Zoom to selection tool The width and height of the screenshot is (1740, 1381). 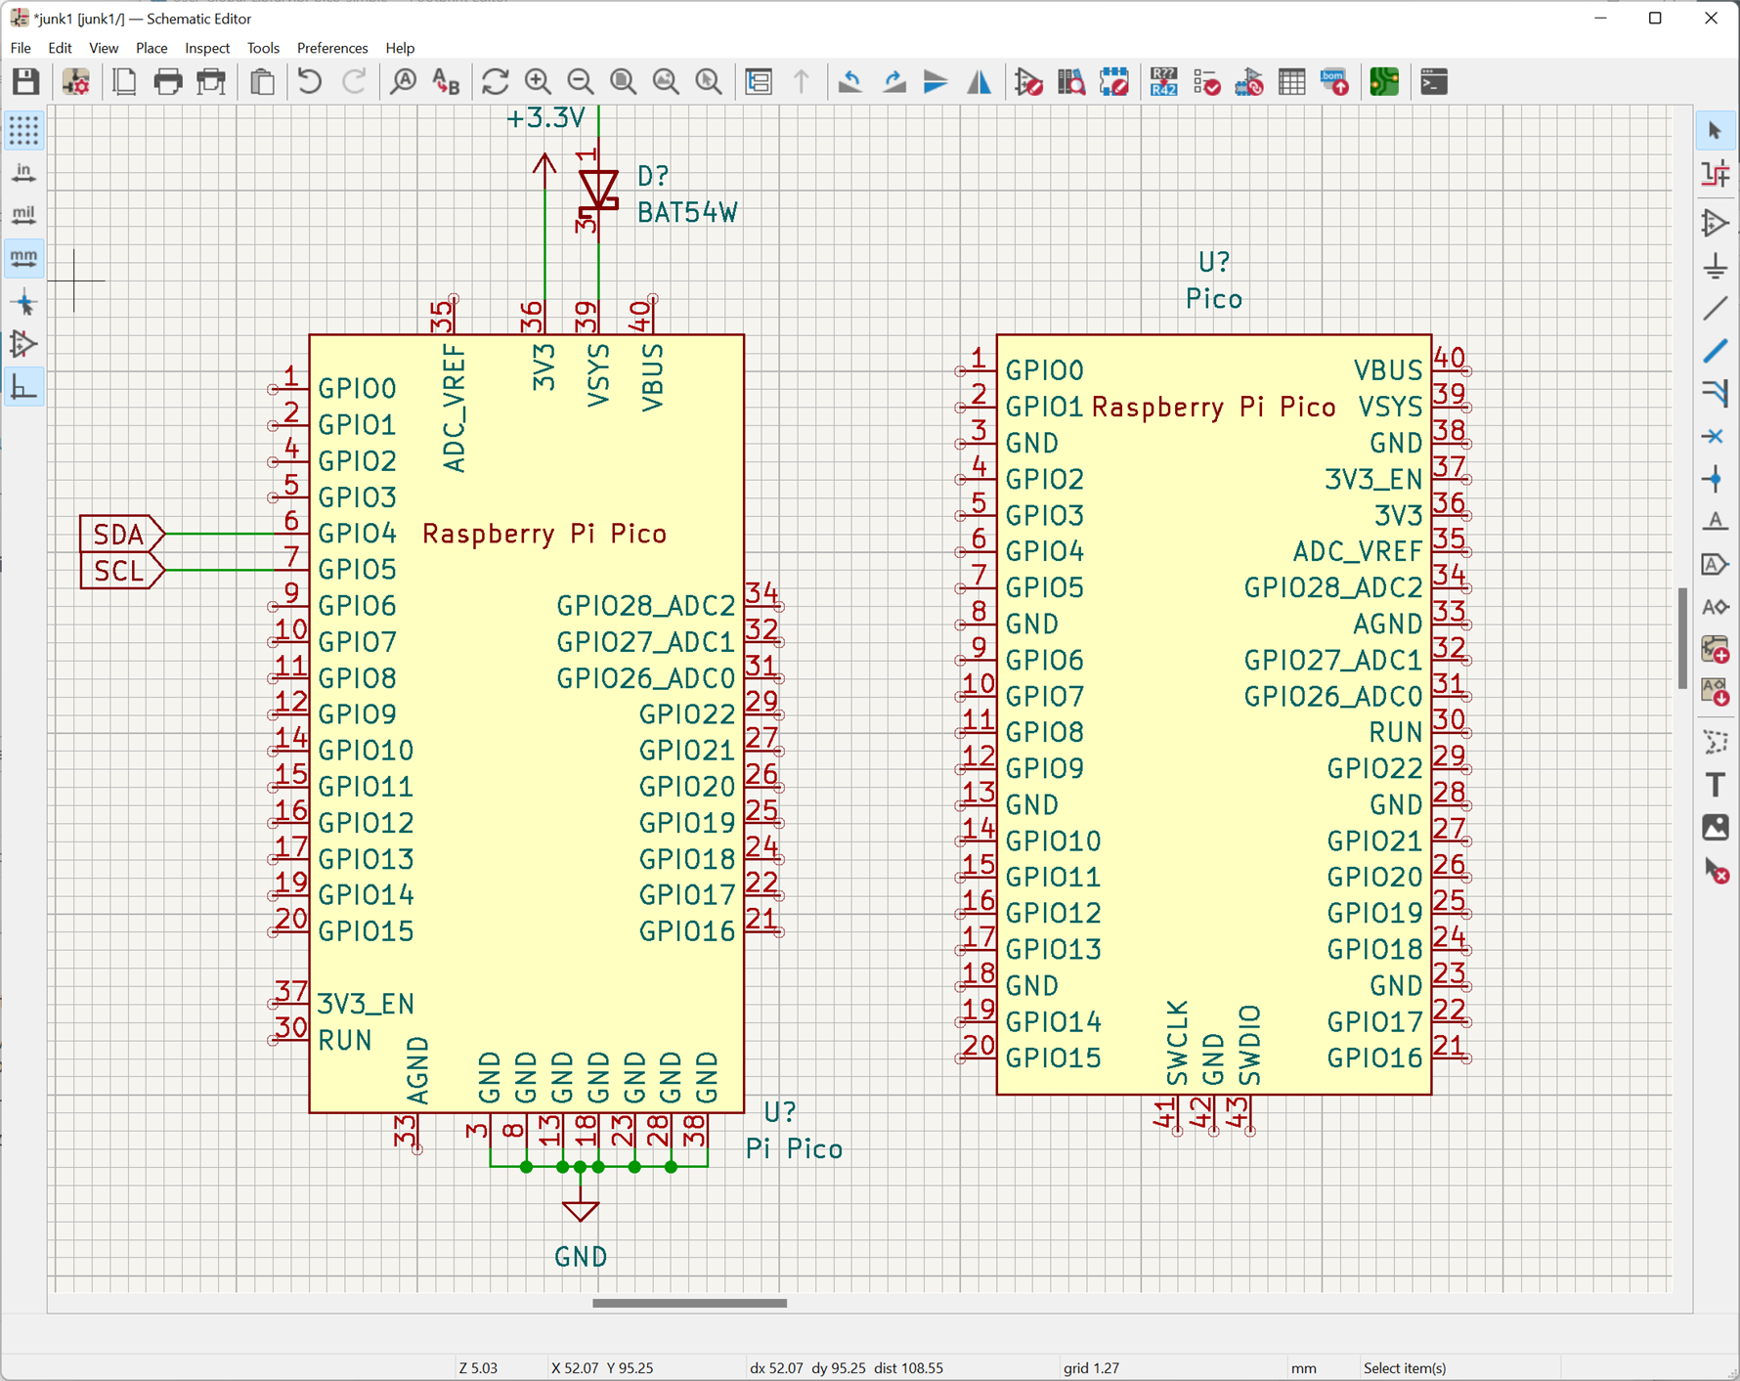click(x=710, y=82)
